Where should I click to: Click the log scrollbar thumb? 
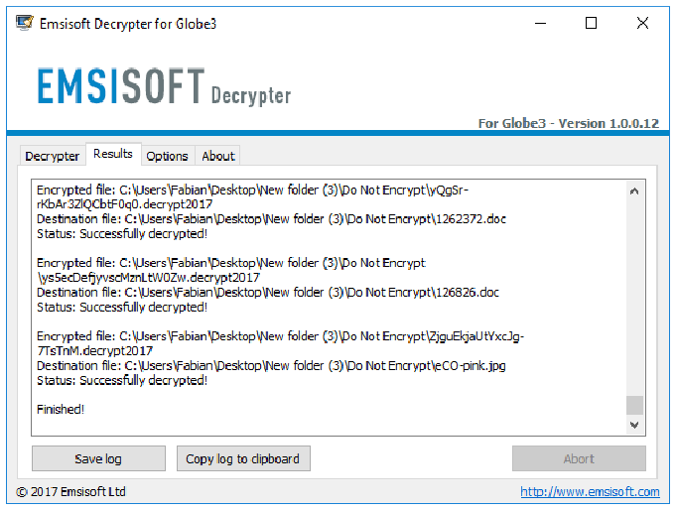634,405
